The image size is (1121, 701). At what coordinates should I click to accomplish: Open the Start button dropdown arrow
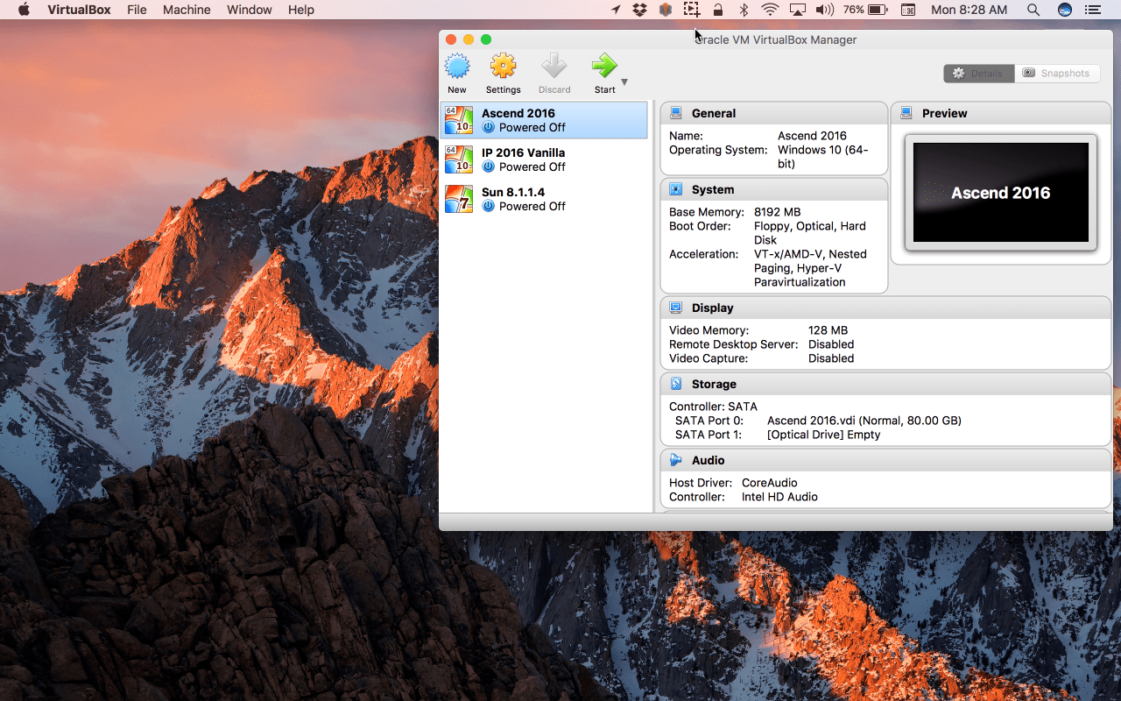point(624,82)
